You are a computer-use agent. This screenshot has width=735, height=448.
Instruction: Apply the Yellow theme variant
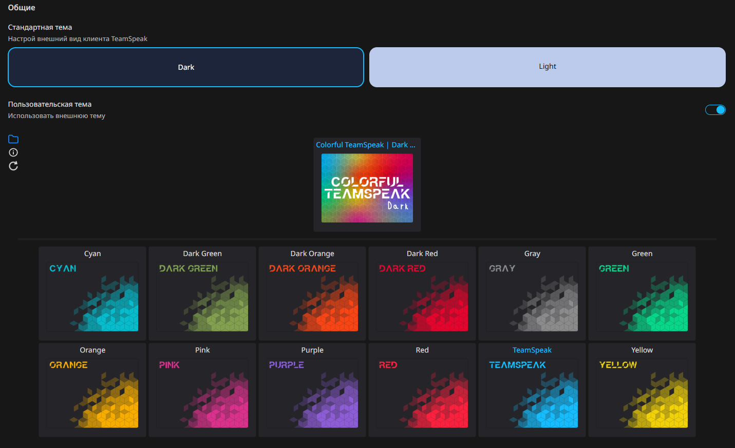pos(642,390)
